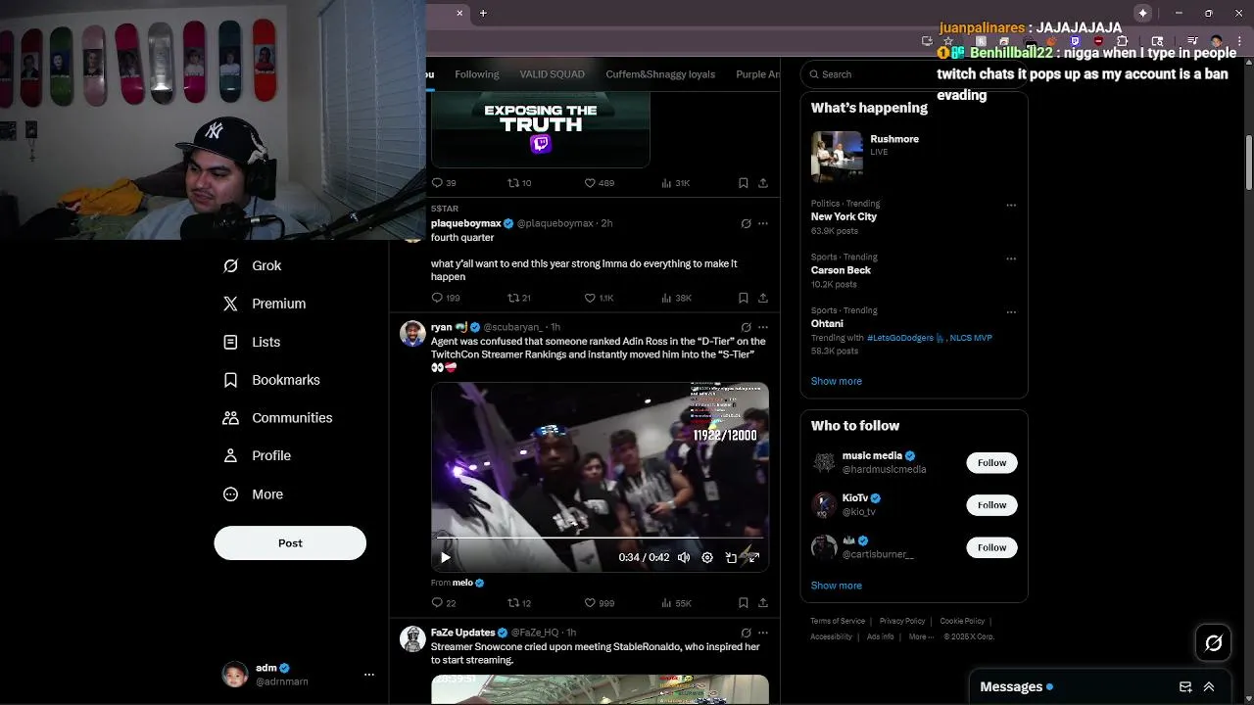Toggle picture-in-picture for the video
1254x705 pixels.
pos(731,557)
